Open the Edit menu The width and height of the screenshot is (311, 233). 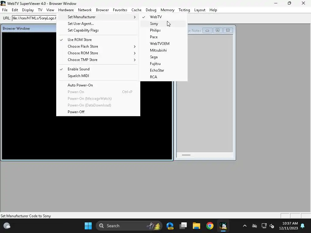pos(15,10)
